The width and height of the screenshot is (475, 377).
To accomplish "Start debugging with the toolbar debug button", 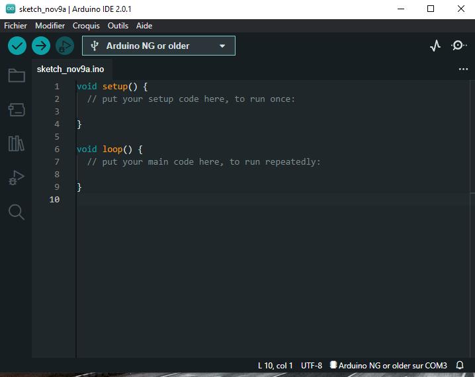I will (x=65, y=46).
